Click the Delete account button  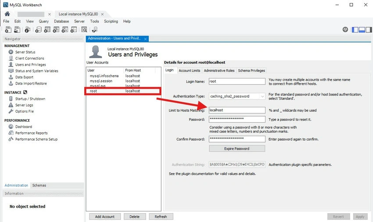(x=134, y=217)
